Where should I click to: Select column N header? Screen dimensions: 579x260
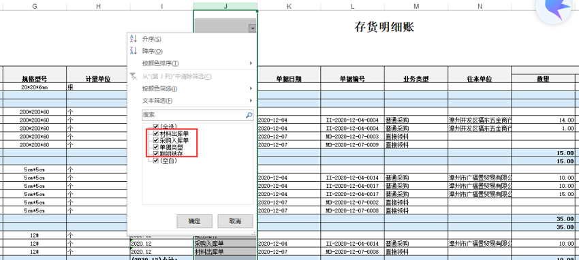480,6
